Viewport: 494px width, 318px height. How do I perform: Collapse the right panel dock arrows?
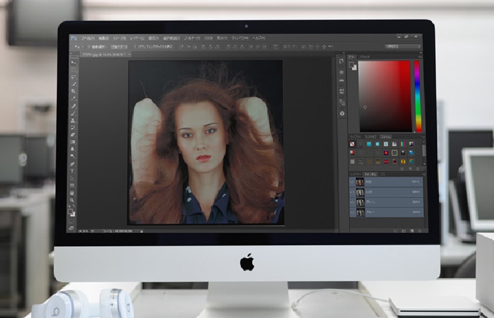tap(421, 52)
